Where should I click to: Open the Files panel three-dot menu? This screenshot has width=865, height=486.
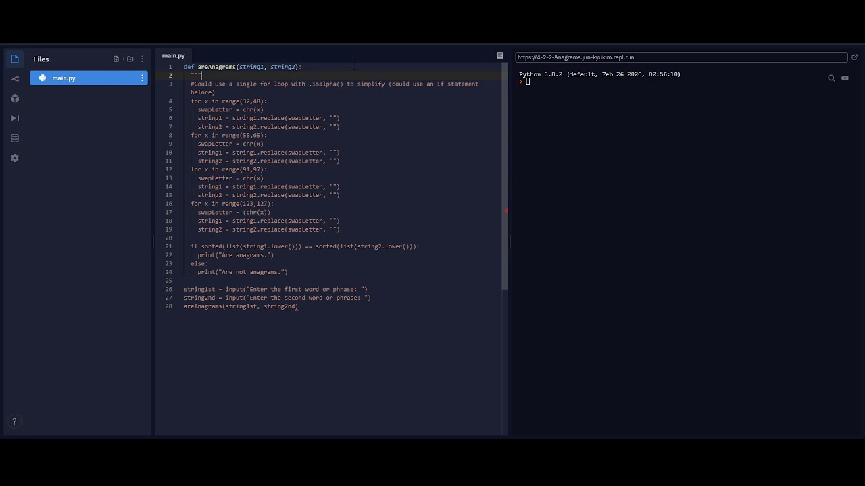click(x=142, y=59)
